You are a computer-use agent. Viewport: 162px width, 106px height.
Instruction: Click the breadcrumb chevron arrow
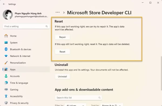64,13
